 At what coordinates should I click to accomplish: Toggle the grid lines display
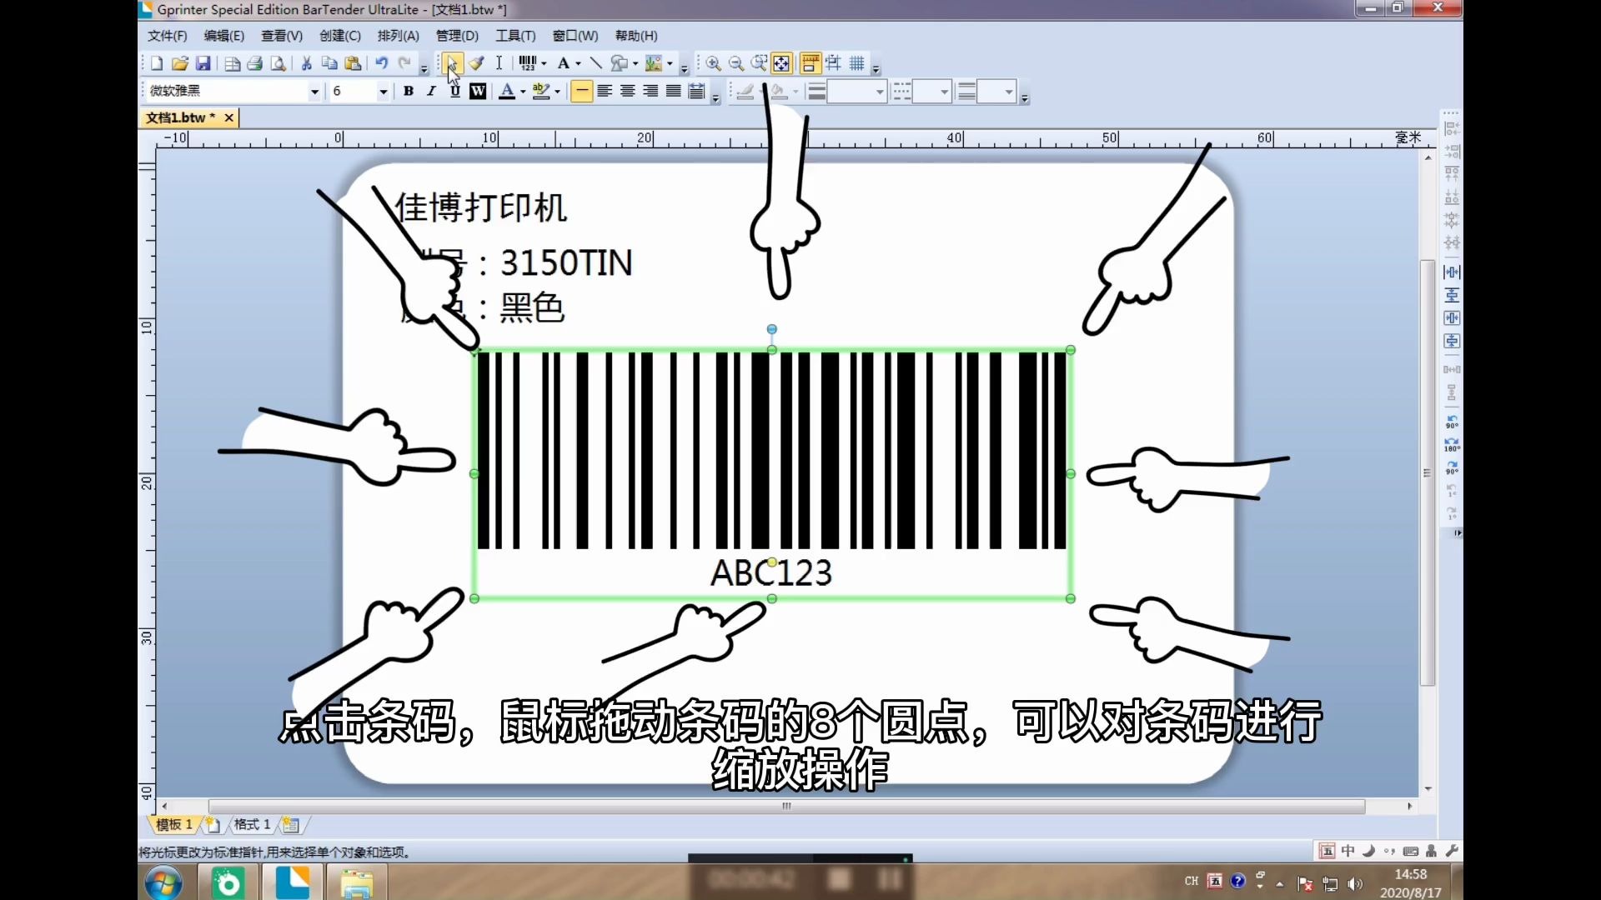[x=856, y=63]
